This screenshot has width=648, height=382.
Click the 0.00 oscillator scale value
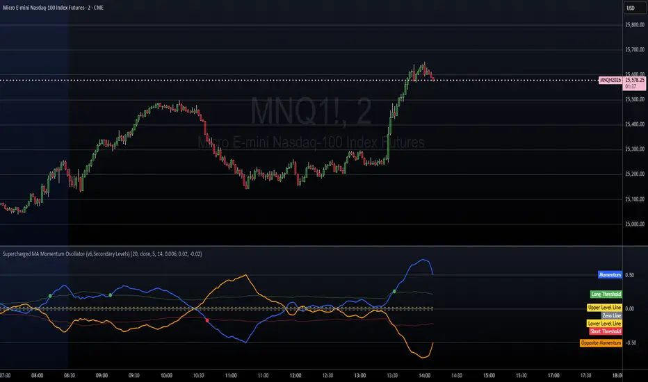[x=629, y=308]
